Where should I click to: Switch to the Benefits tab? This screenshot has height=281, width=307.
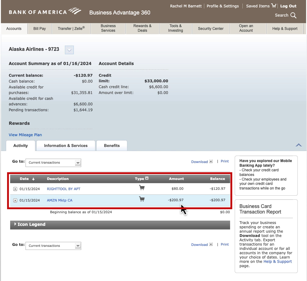pyautogui.click(x=112, y=146)
